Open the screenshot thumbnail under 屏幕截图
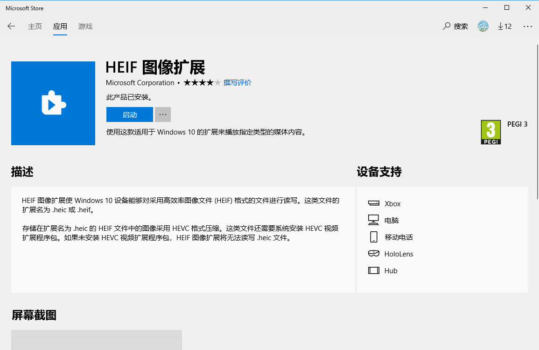Viewport: 539px width, 350px height. [x=97, y=340]
